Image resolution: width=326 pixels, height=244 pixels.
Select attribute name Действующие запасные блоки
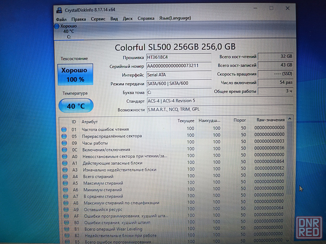point(113,163)
